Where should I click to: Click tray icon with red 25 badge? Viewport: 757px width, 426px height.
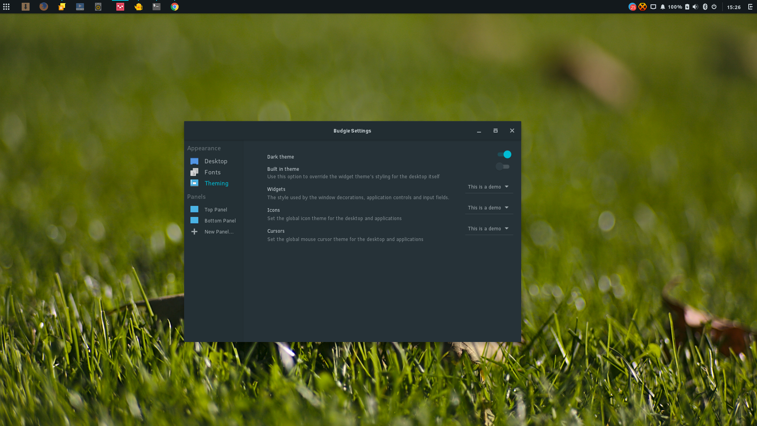coord(632,7)
